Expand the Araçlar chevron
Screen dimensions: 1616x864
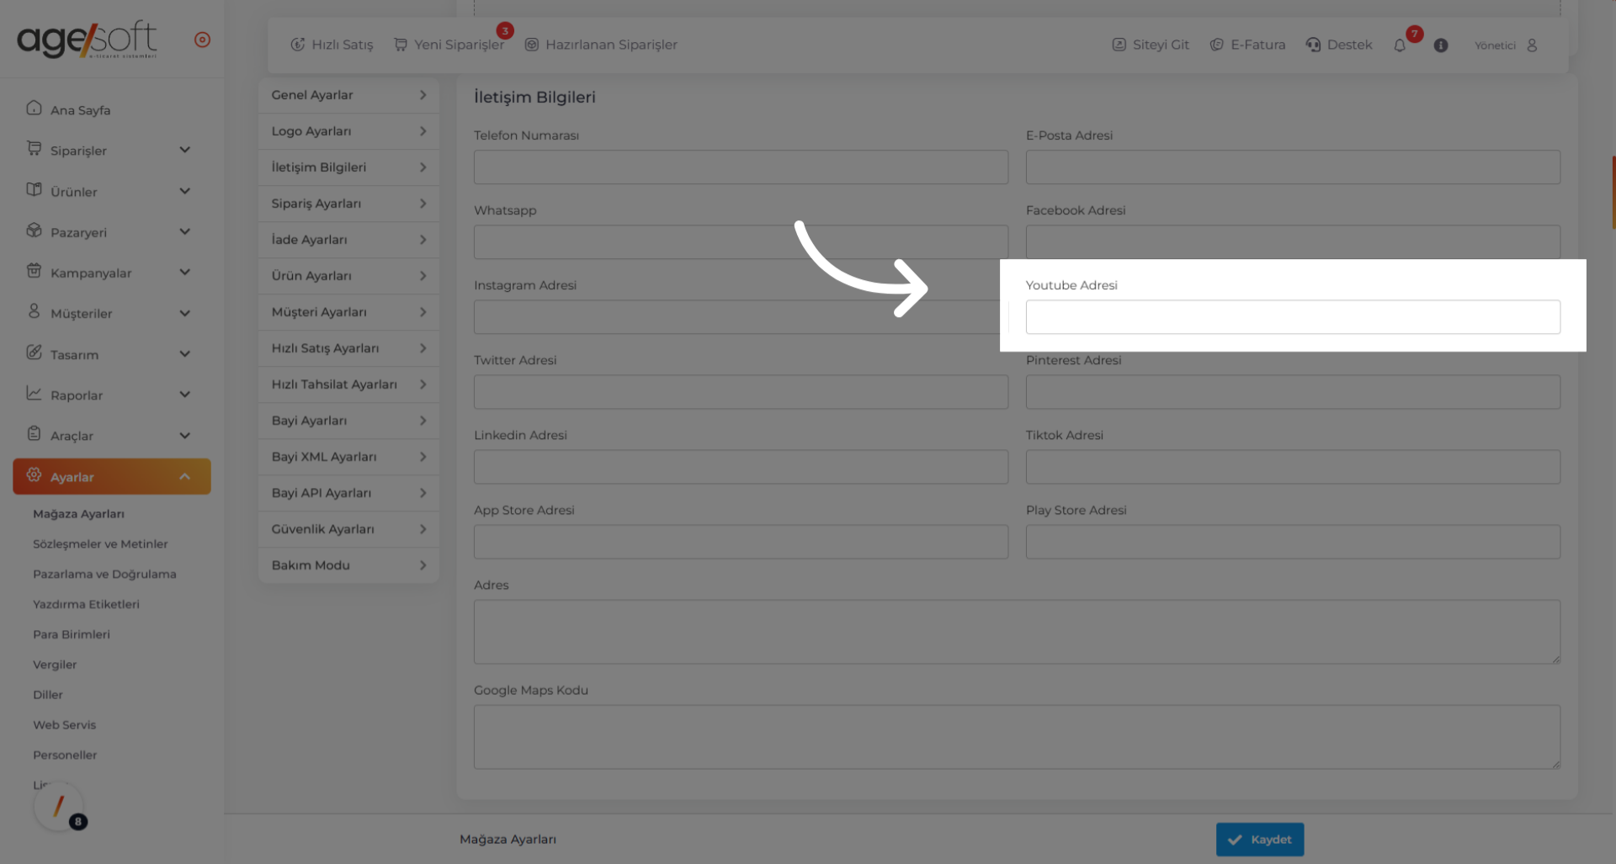185,435
